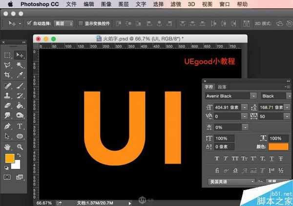Open the 图像 menu in menu bar

pos(106,4)
